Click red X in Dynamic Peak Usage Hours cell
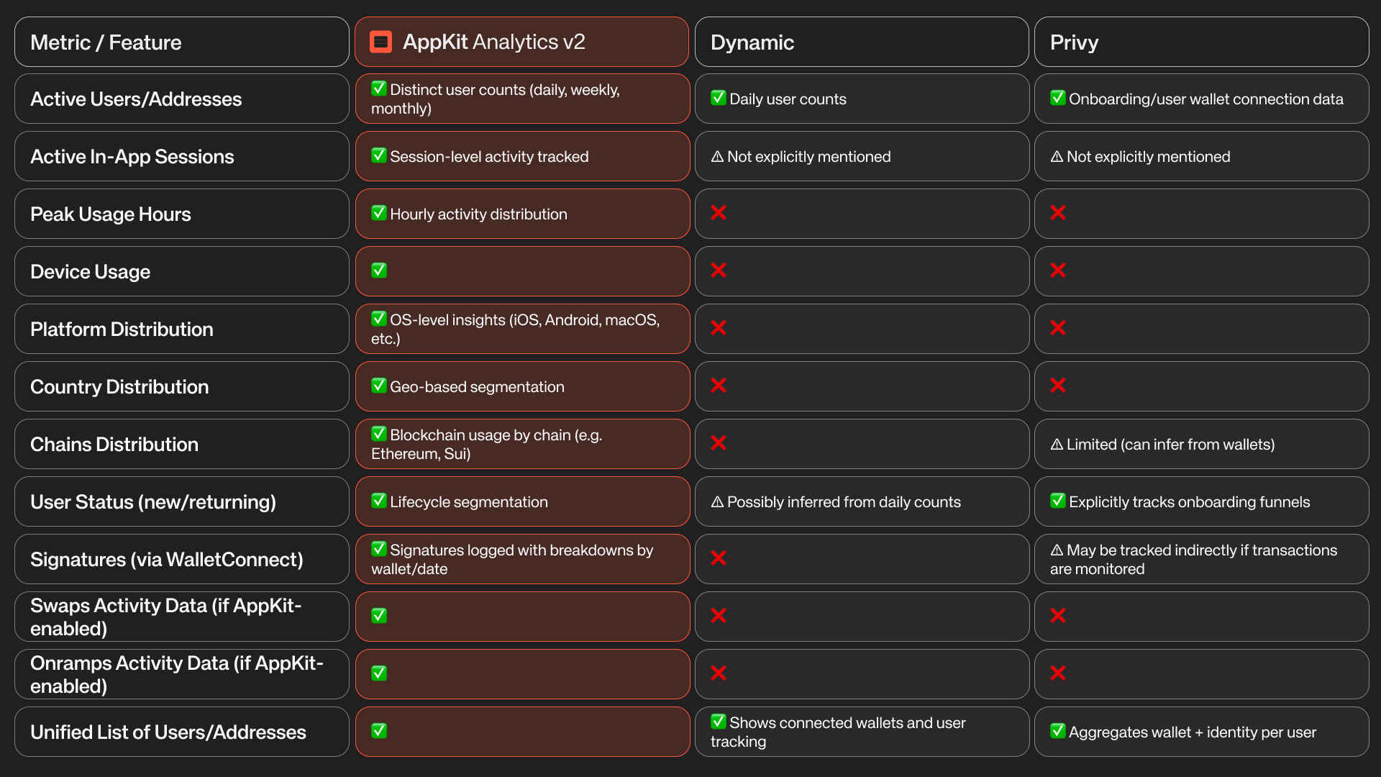 tap(718, 213)
